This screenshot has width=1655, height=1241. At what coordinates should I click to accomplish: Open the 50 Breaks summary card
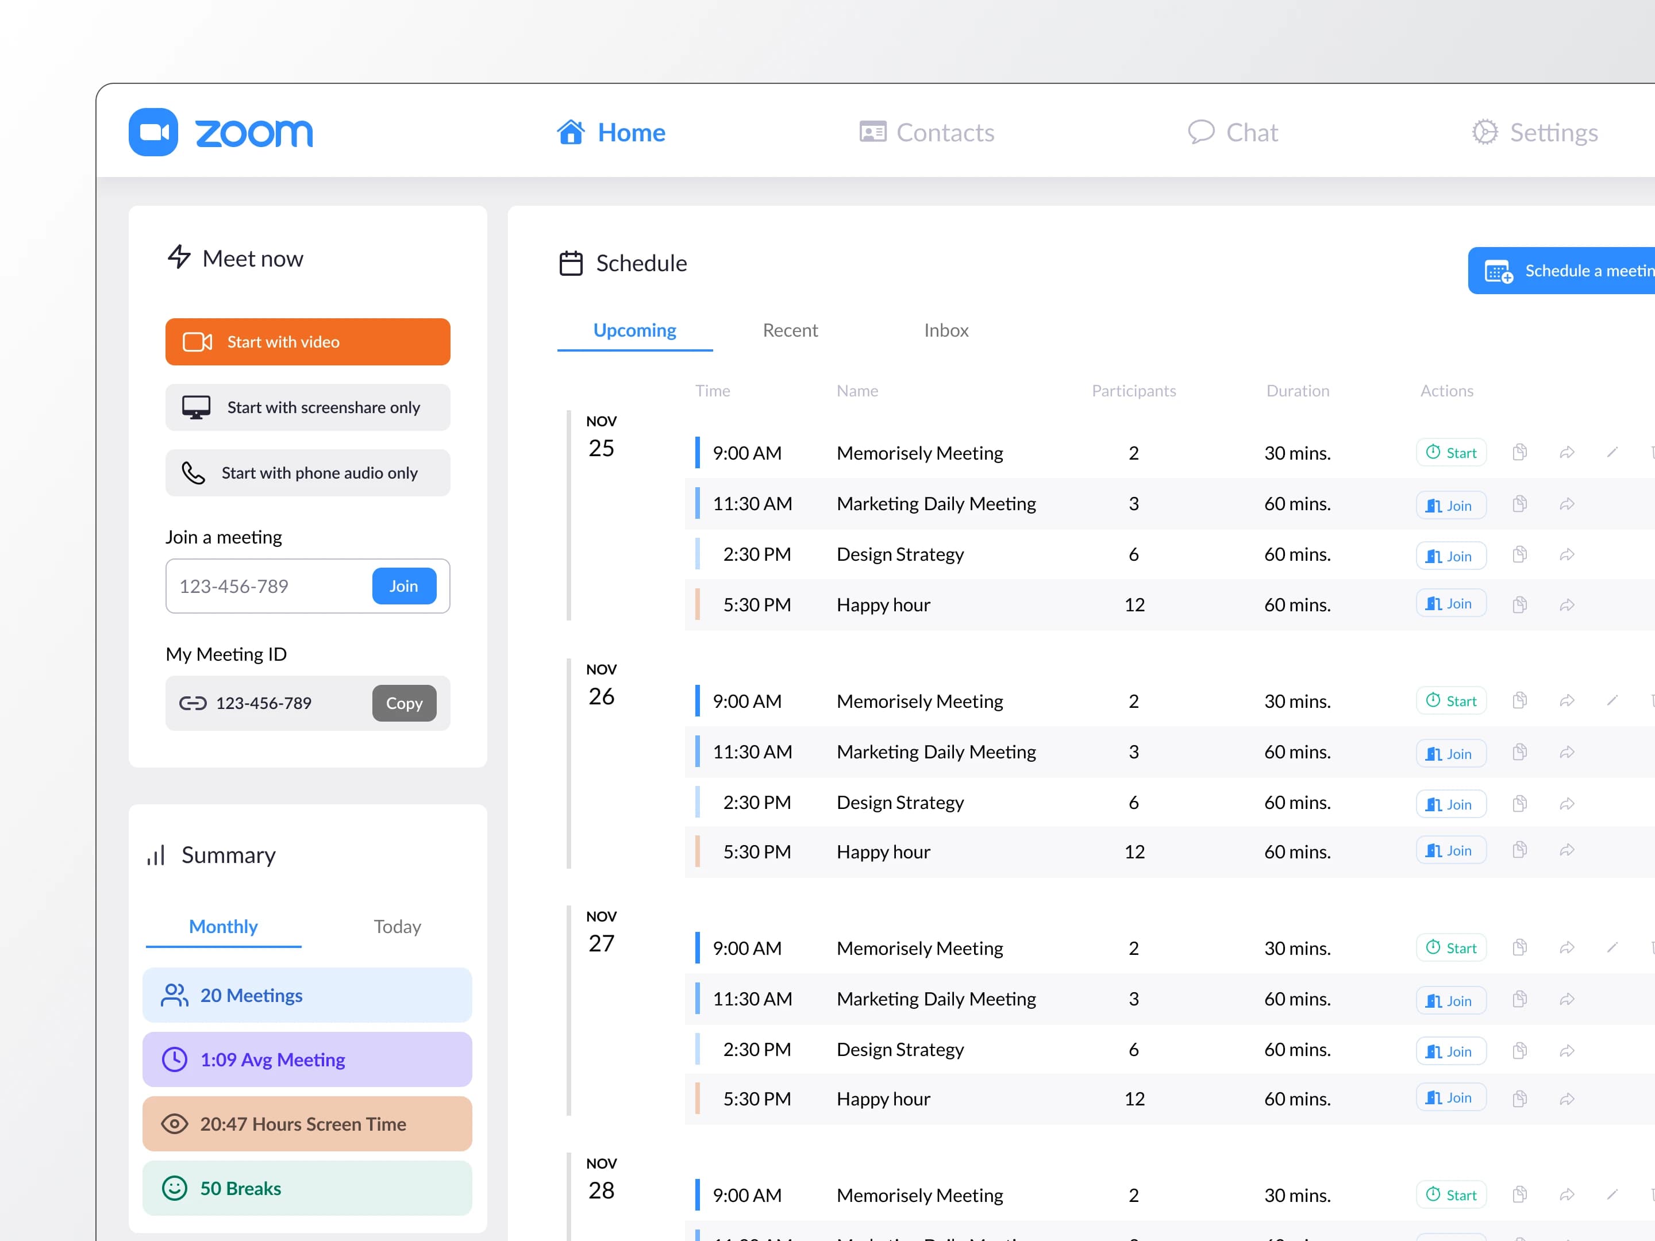pos(307,1189)
